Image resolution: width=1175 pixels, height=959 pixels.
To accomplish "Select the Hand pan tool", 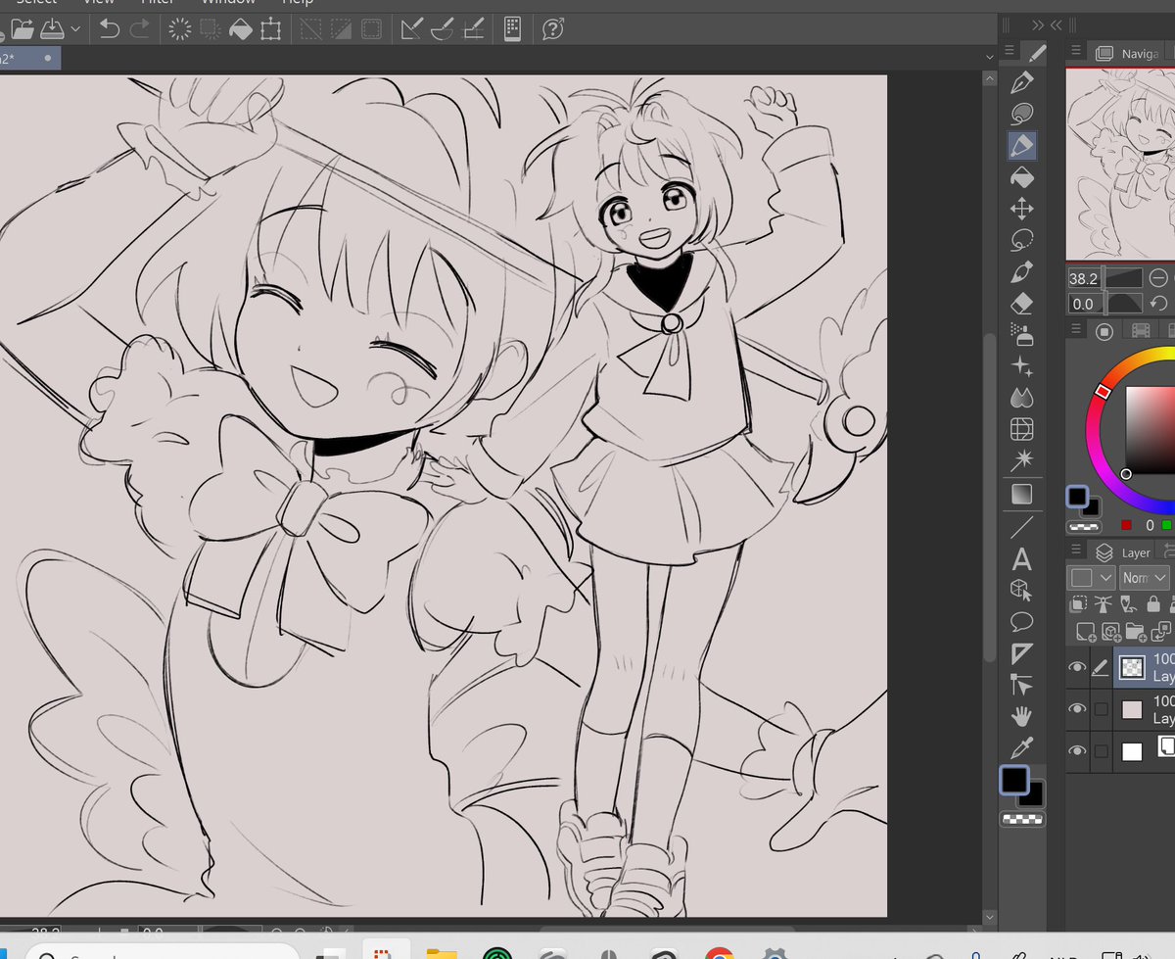I will [1022, 715].
